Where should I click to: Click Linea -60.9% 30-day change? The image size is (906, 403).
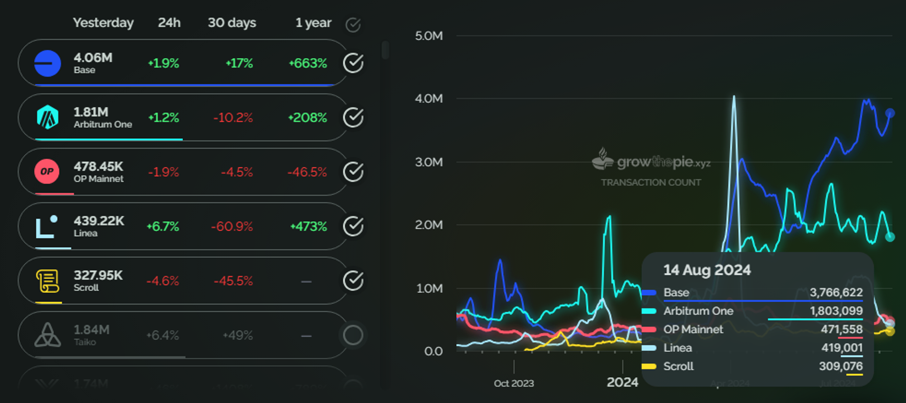(x=232, y=227)
